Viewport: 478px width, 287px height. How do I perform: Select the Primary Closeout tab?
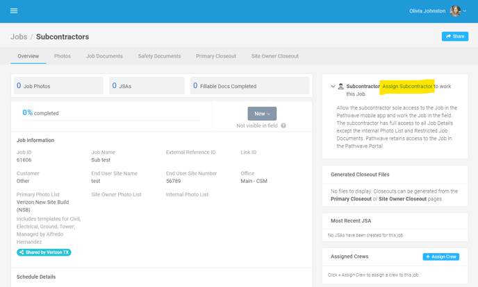[216, 56]
